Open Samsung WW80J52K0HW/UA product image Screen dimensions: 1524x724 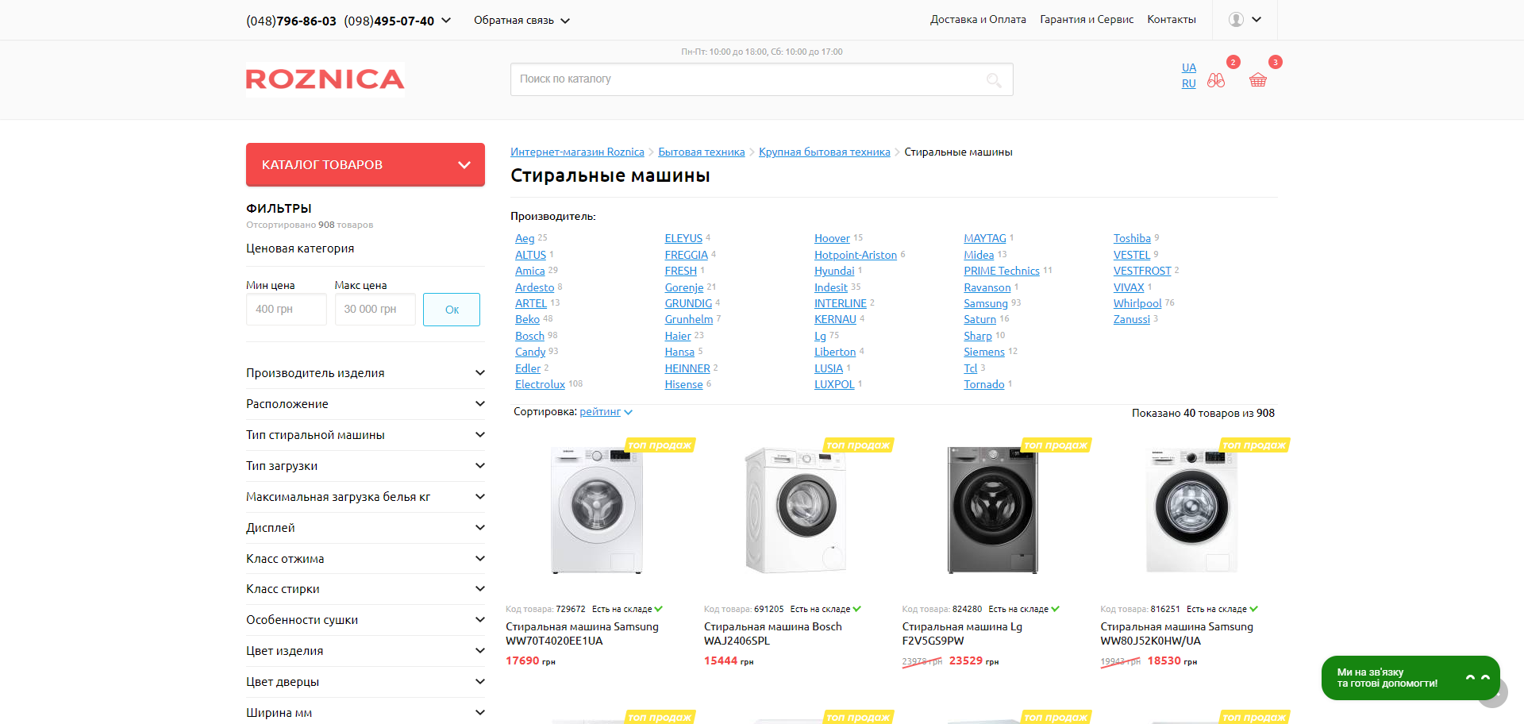click(1191, 510)
